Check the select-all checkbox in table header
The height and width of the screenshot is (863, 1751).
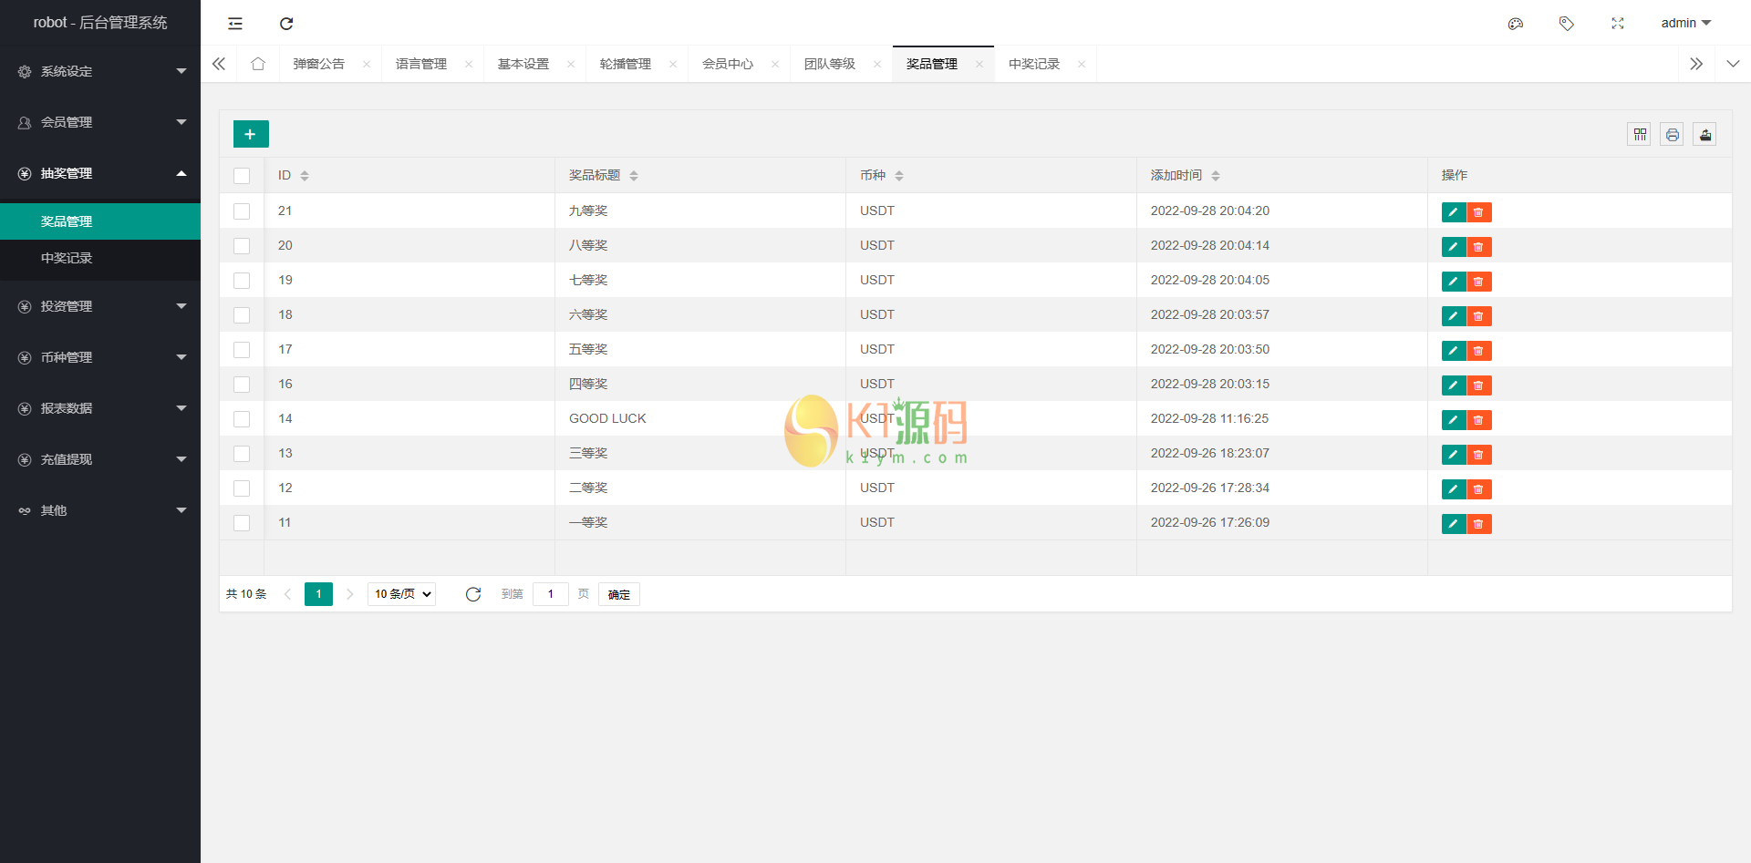pos(242,176)
